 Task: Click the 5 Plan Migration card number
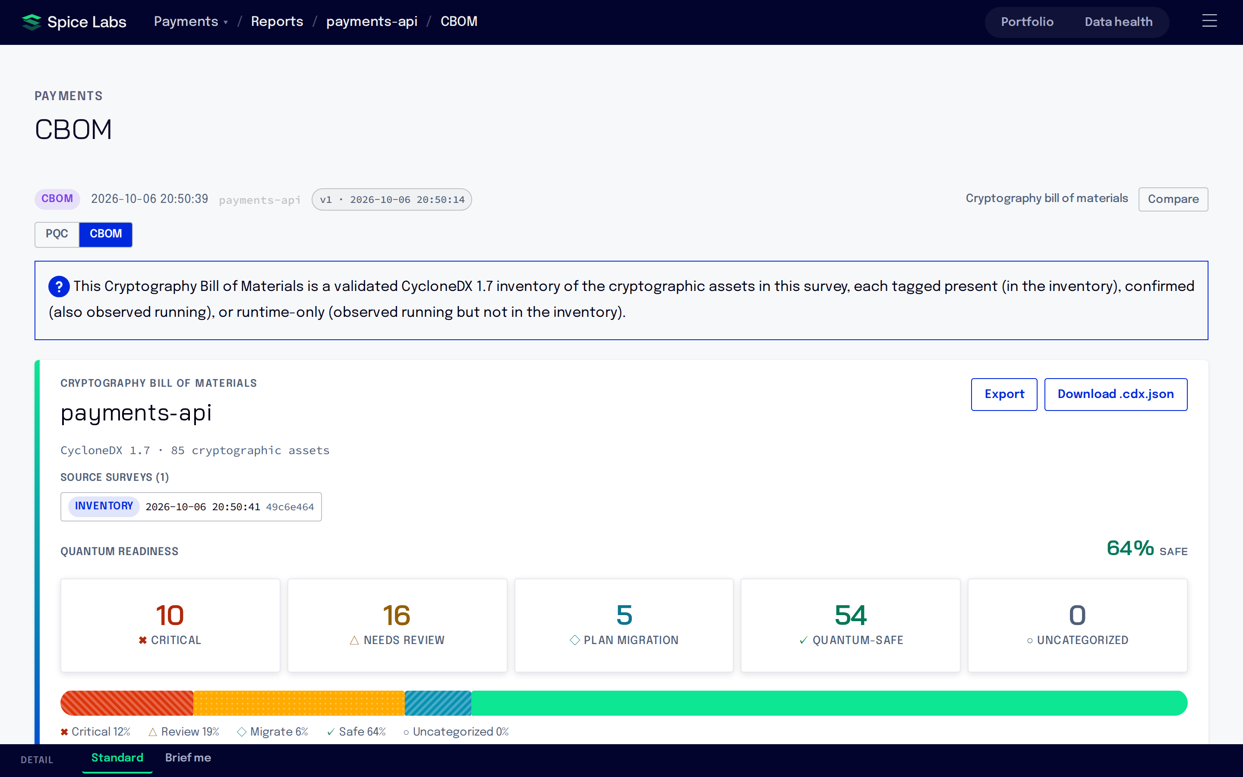624,615
